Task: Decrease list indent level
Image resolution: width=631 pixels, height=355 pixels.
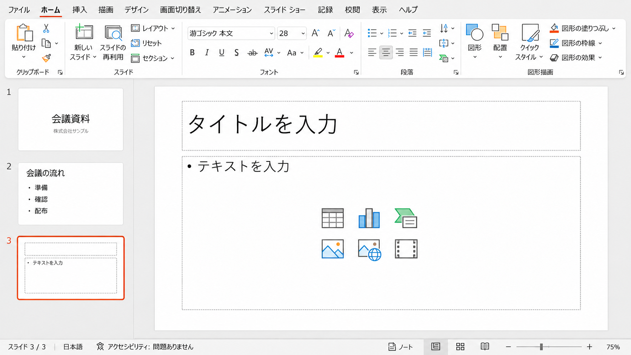Action: pos(412,33)
